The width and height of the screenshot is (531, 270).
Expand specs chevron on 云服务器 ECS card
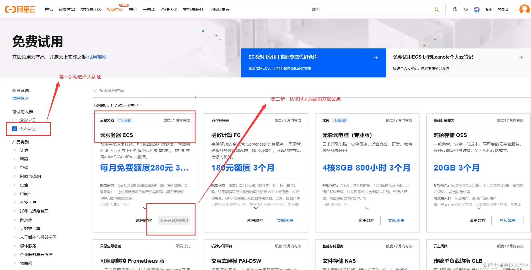(145, 208)
